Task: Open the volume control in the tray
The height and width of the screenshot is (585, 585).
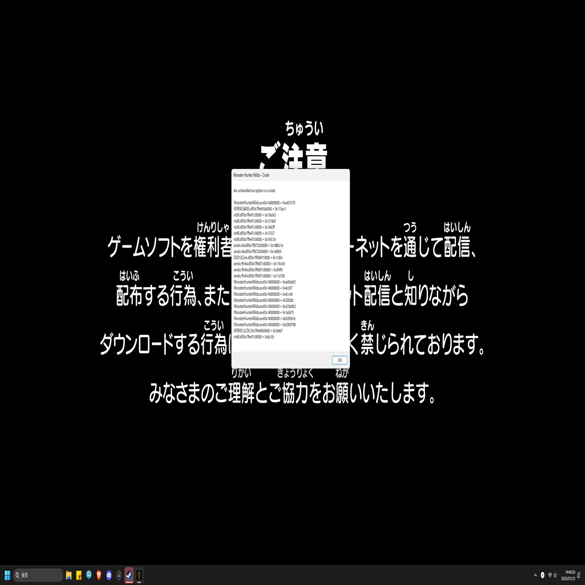Action: click(x=555, y=575)
